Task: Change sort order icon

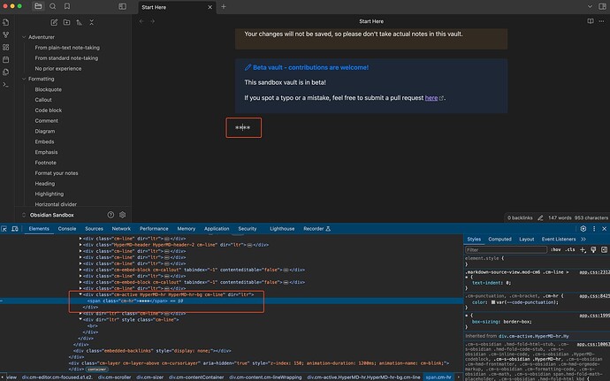Action: [x=79, y=23]
